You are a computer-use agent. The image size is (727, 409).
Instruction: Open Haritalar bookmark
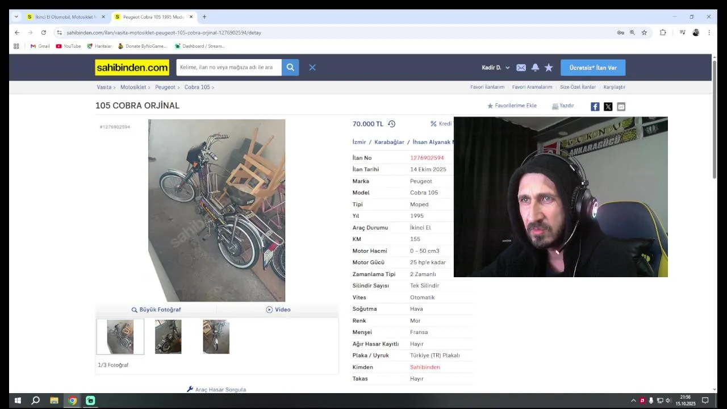[99, 46]
